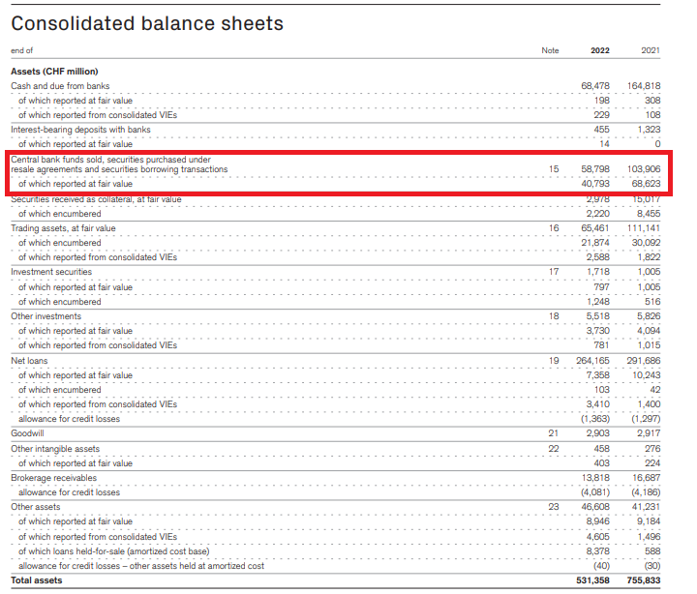
Task: Click note number 21
Action: [554, 433]
